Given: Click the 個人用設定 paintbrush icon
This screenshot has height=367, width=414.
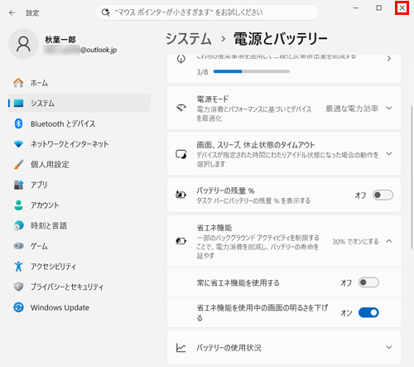Looking at the screenshot, I should pyautogui.click(x=18, y=164).
